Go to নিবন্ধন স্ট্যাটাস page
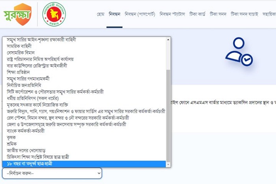The height and width of the screenshot is (184, 276). [172, 14]
